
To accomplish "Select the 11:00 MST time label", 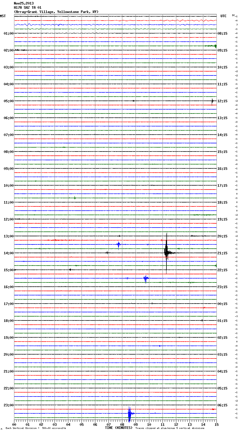I will (x=8, y=202).
